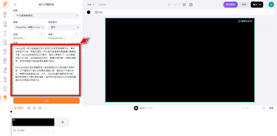Click the 添加音訊 add audio track
277x136 pixels.
(x=33, y=131)
